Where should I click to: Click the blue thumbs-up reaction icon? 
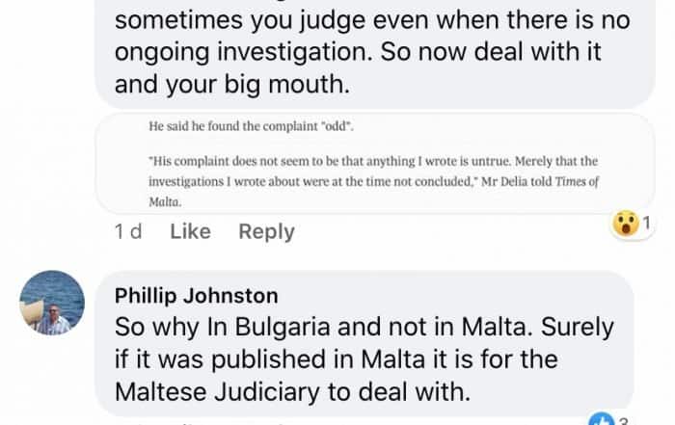602,420
